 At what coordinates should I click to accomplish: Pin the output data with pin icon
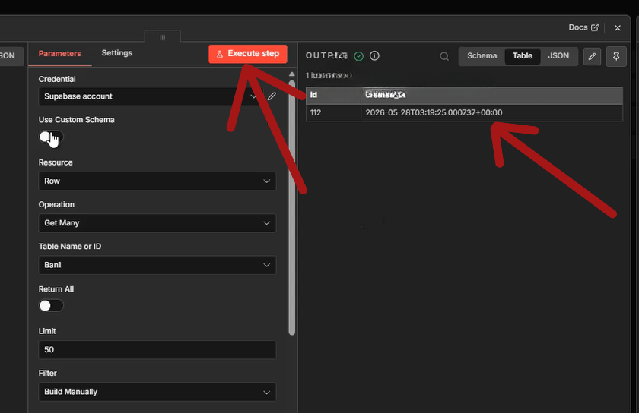click(616, 56)
